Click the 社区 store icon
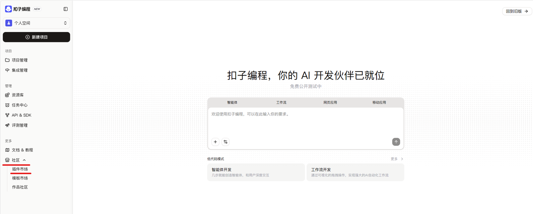This screenshot has width=533, height=214. pos(7,160)
